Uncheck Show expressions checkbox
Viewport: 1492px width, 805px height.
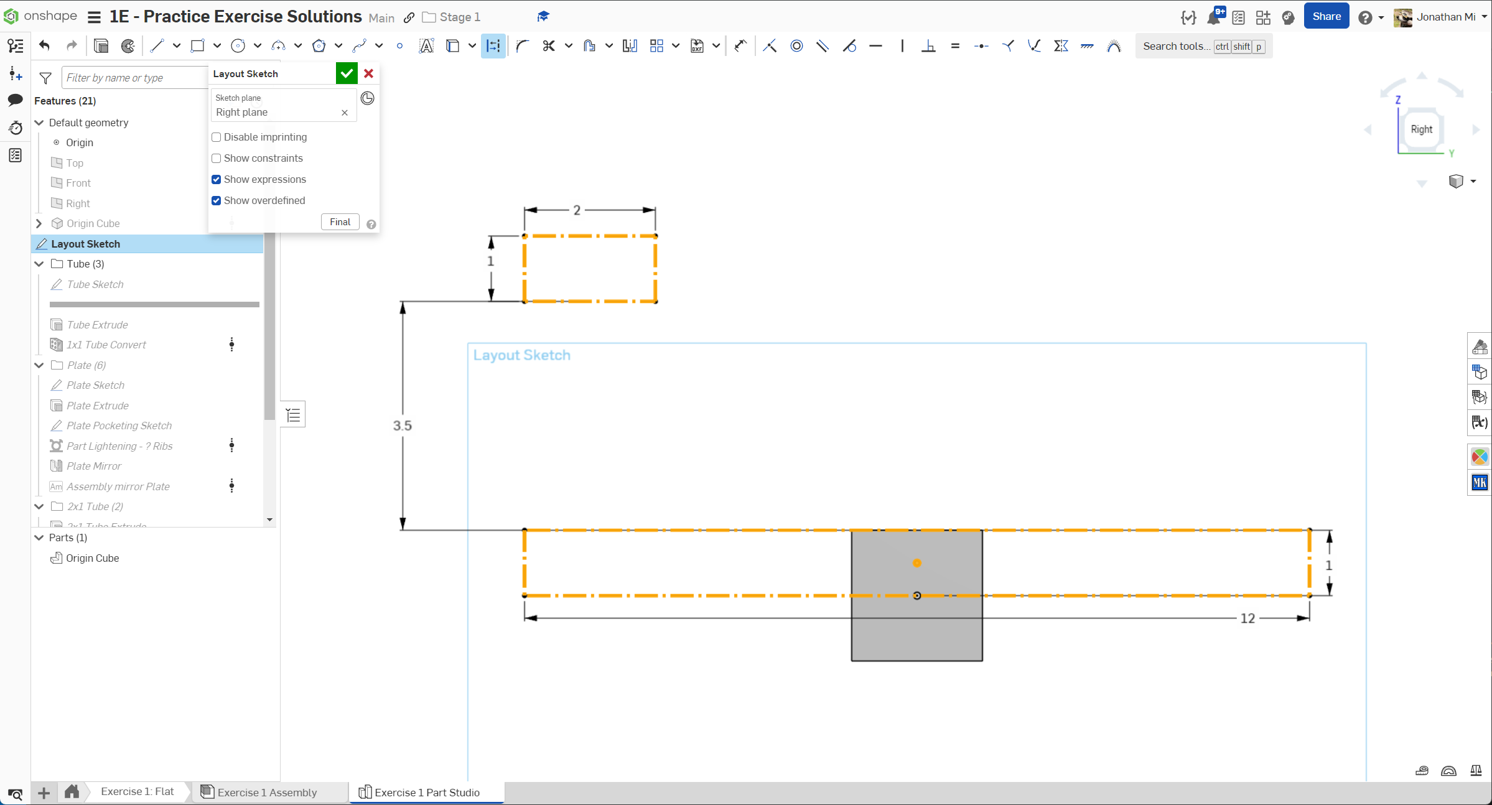(217, 179)
